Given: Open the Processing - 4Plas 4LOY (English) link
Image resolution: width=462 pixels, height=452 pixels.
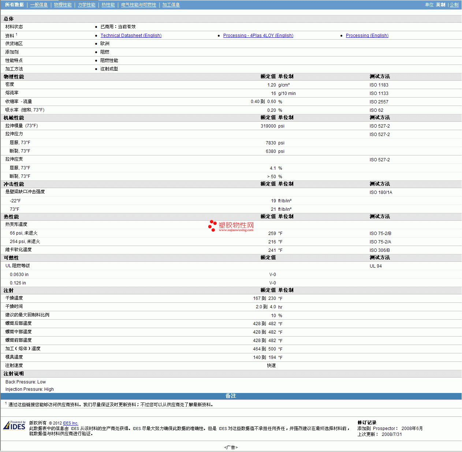Looking at the screenshot, I should [258, 36].
